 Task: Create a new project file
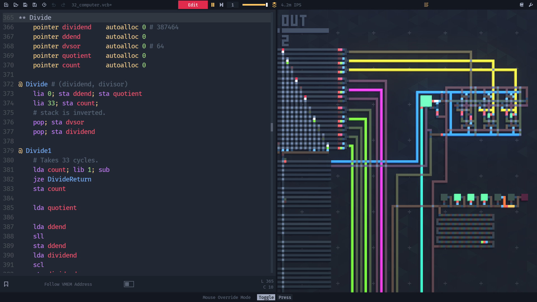coord(6,5)
